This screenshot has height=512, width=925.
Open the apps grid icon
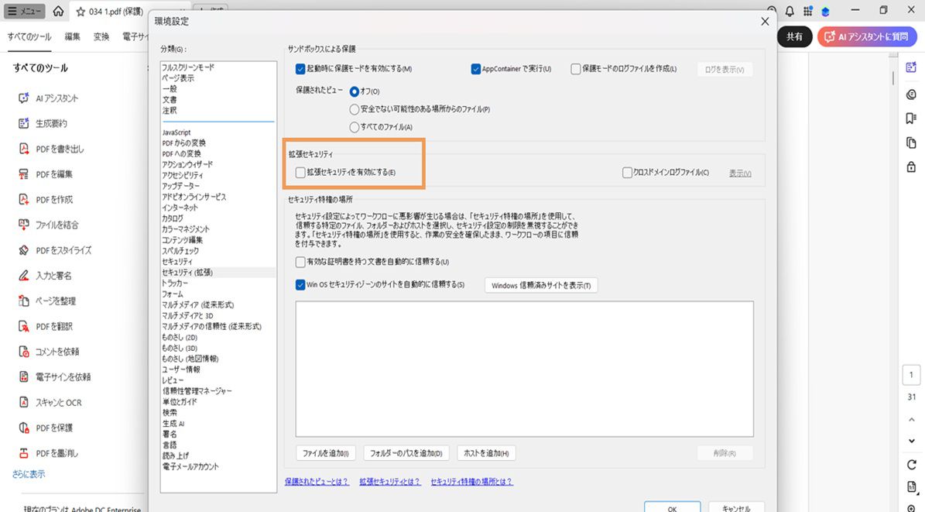(807, 11)
